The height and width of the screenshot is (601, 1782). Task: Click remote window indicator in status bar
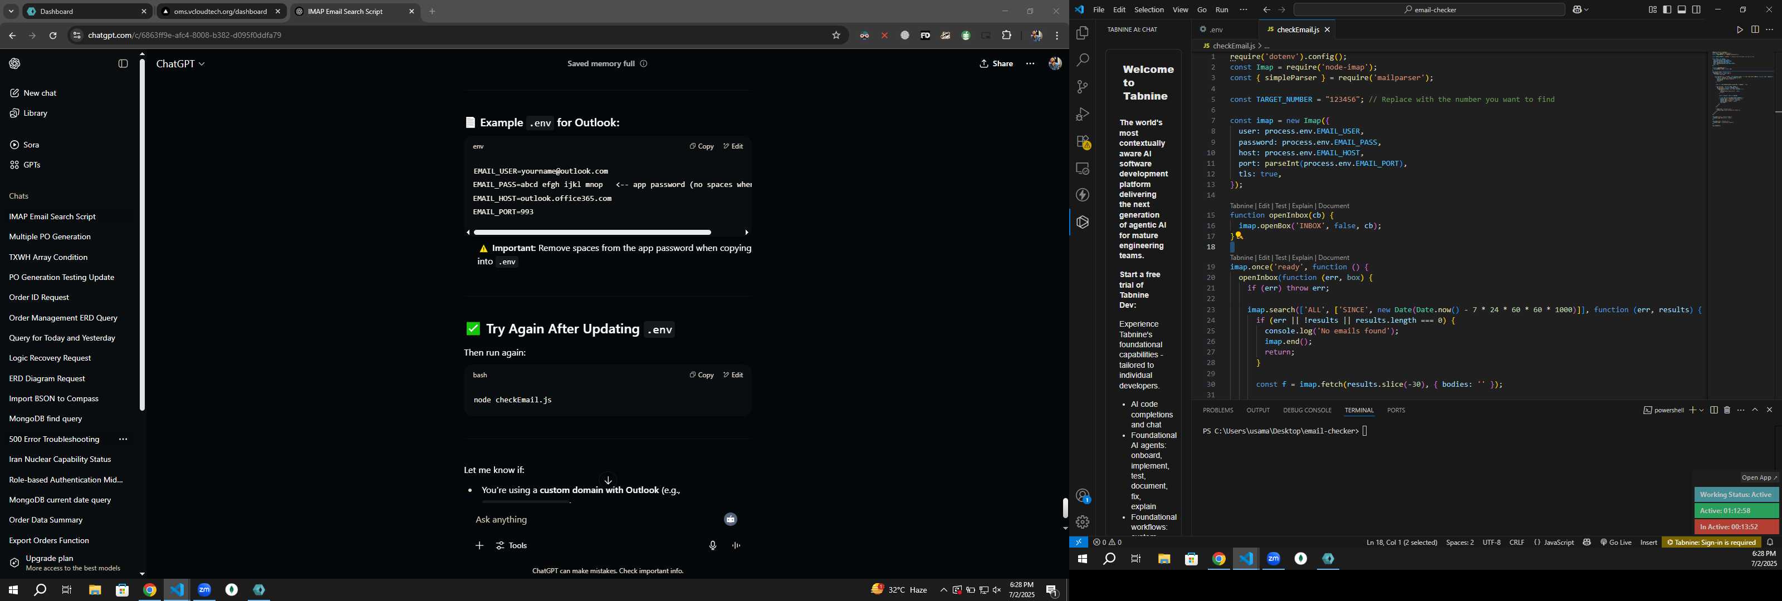click(x=1078, y=543)
